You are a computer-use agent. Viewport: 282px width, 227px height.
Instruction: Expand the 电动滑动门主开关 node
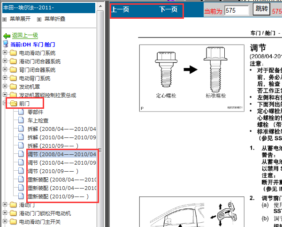pyautogui.click(x=5, y=221)
